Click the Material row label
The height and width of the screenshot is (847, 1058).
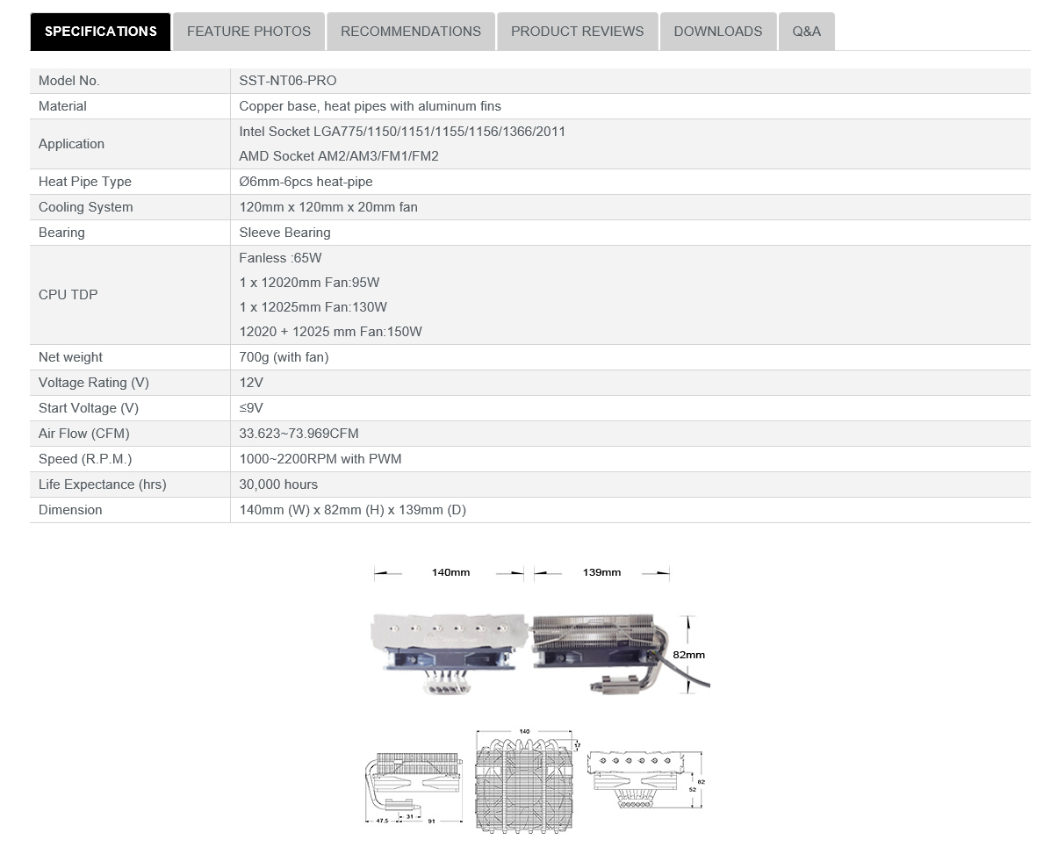tap(62, 106)
